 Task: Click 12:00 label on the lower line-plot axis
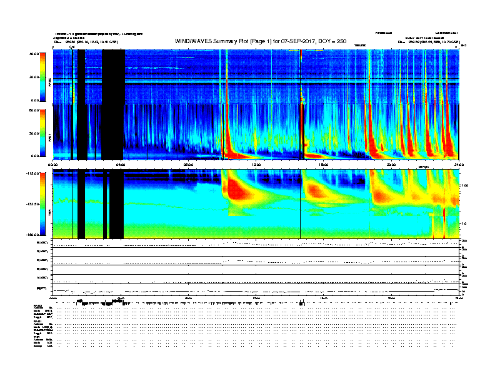tap(256, 298)
